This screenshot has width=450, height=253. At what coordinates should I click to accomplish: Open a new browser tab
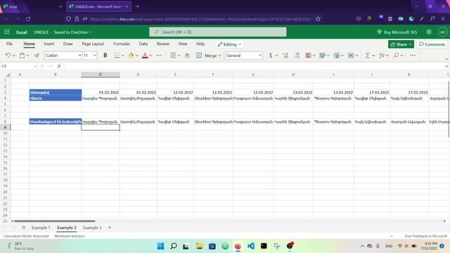tap(138, 6)
